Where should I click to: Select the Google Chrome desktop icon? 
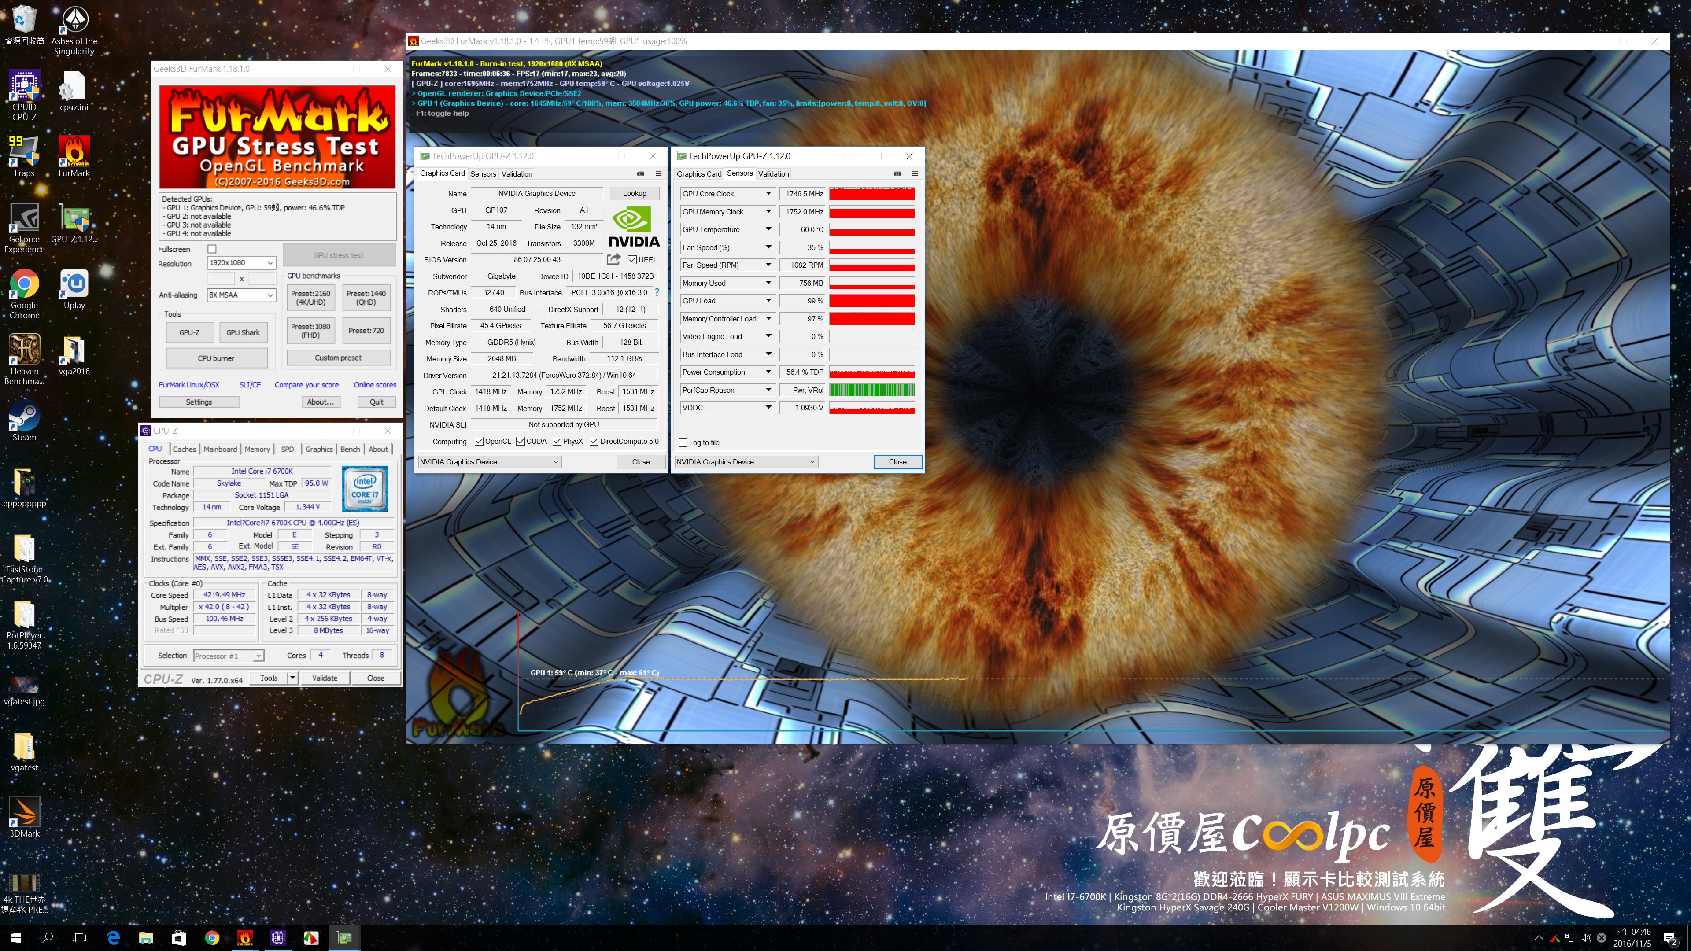tap(24, 294)
